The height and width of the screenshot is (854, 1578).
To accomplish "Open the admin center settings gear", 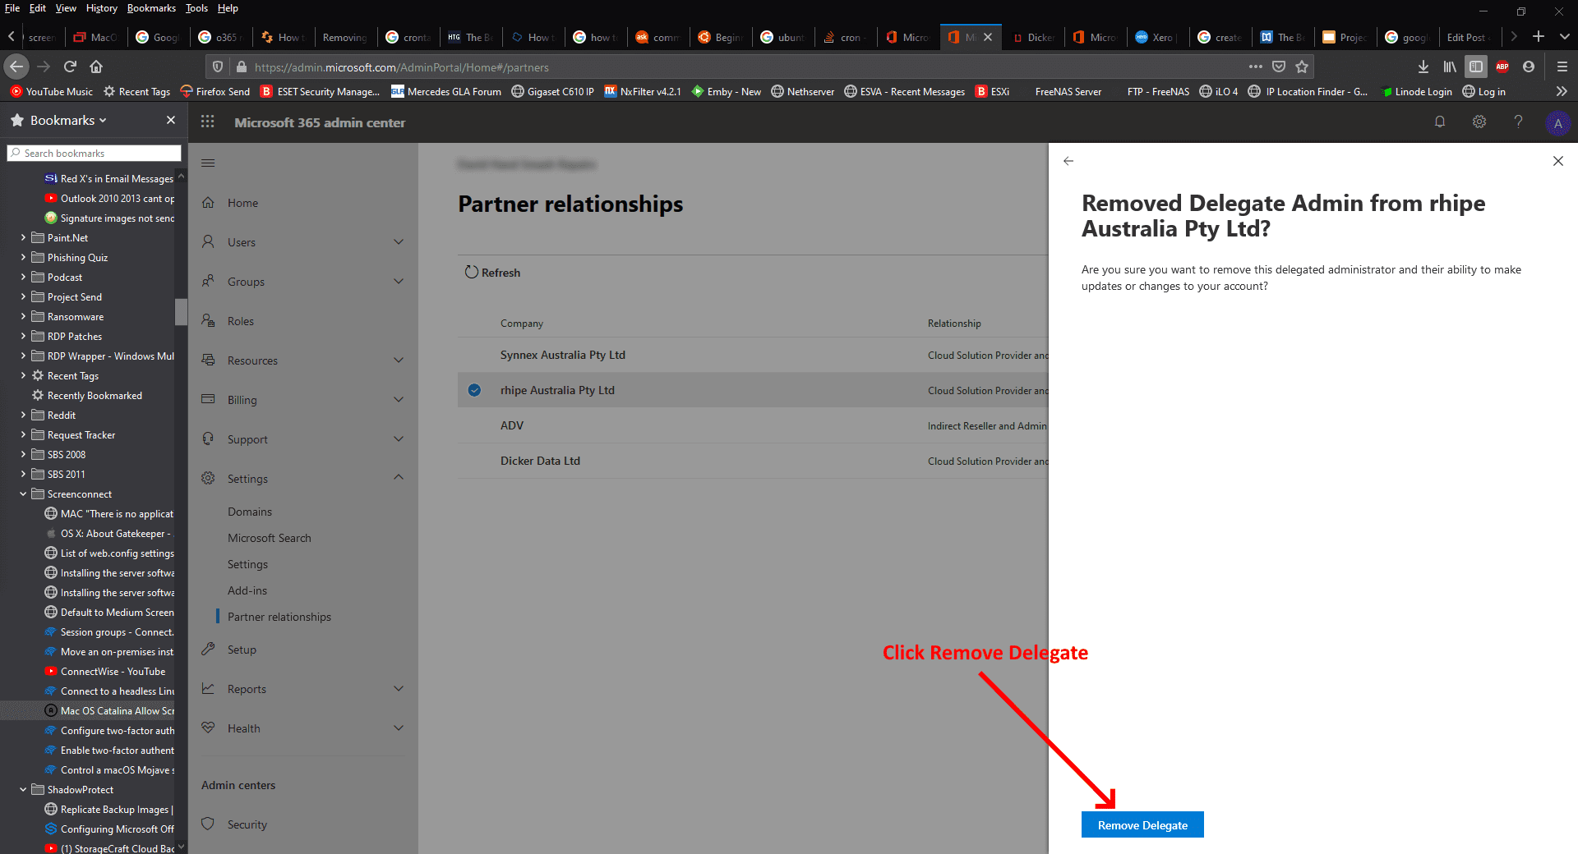I will point(1479,122).
